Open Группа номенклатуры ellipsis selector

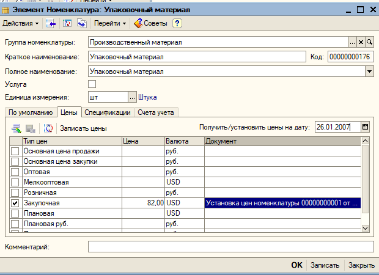click(x=353, y=42)
